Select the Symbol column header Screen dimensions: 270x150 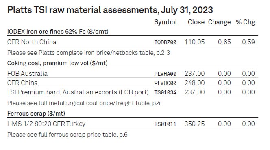click(x=165, y=22)
